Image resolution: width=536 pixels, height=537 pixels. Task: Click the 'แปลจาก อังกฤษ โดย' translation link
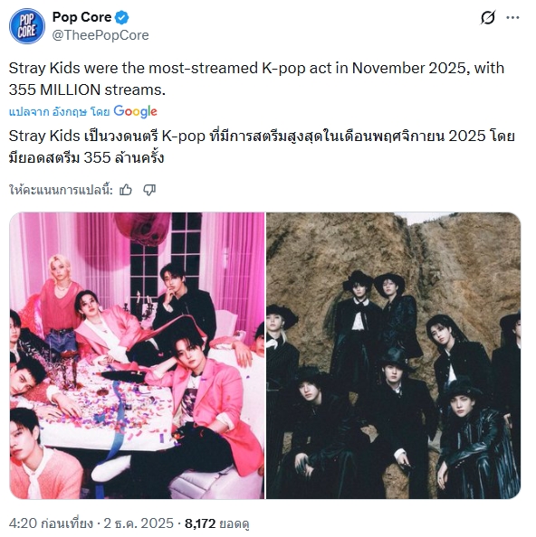[59, 111]
